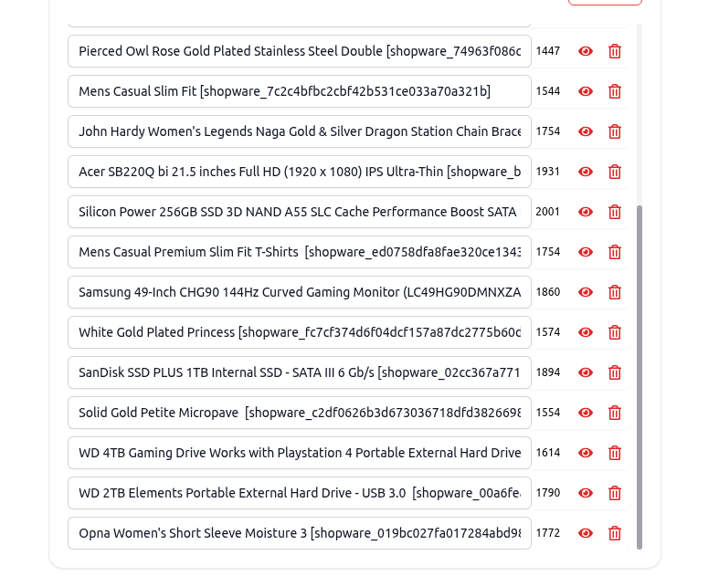The image size is (719, 576).
Task: Select the value 1931
Action: pyautogui.click(x=548, y=172)
